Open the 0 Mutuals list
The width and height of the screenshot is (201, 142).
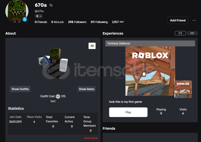57,22
